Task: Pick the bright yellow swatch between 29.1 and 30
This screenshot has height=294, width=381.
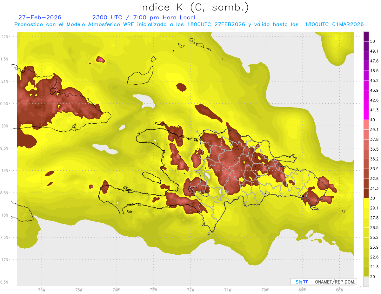Action: click(x=366, y=203)
